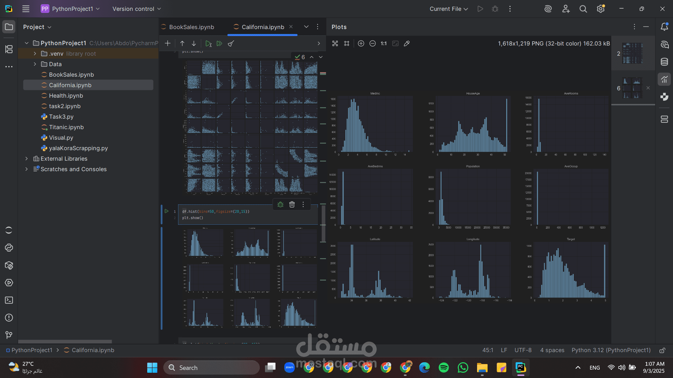Toggle chessboard transparency in Plots toolbar
Screen dimensions: 673x378
pyautogui.click(x=335, y=43)
